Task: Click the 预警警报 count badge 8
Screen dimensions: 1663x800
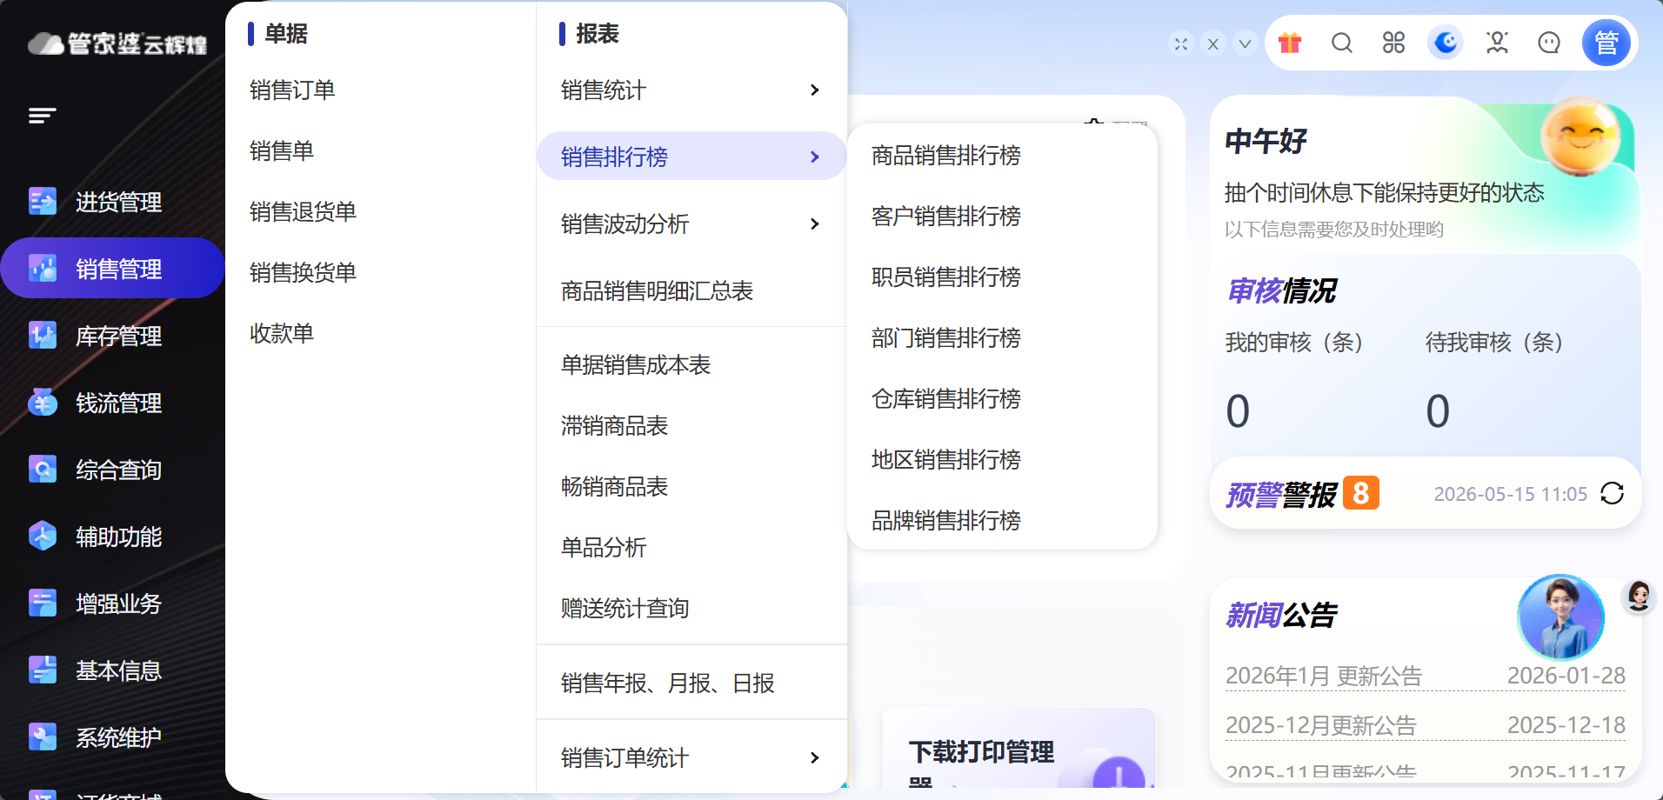Action: pyautogui.click(x=1361, y=493)
